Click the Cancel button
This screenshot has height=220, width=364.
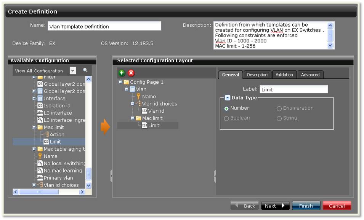pos(337,206)
